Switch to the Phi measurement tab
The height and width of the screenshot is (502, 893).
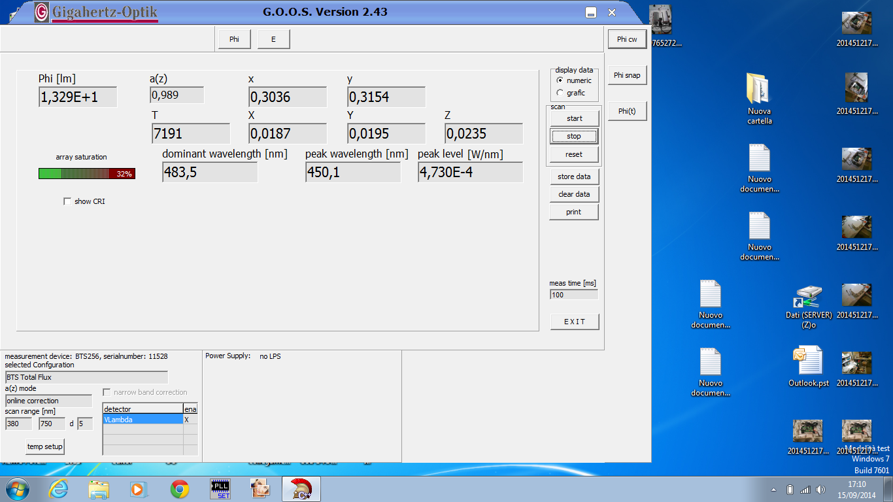click(x=234, y=39)
